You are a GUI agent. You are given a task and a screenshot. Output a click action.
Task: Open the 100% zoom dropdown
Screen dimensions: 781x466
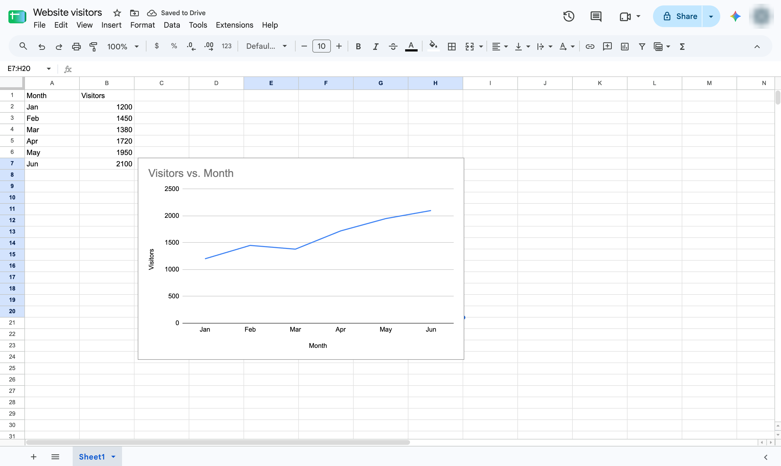point(123,47)
